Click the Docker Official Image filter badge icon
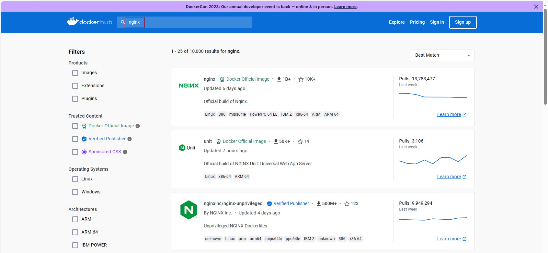This screenshot has height=253, width=548. click(84, 126)
